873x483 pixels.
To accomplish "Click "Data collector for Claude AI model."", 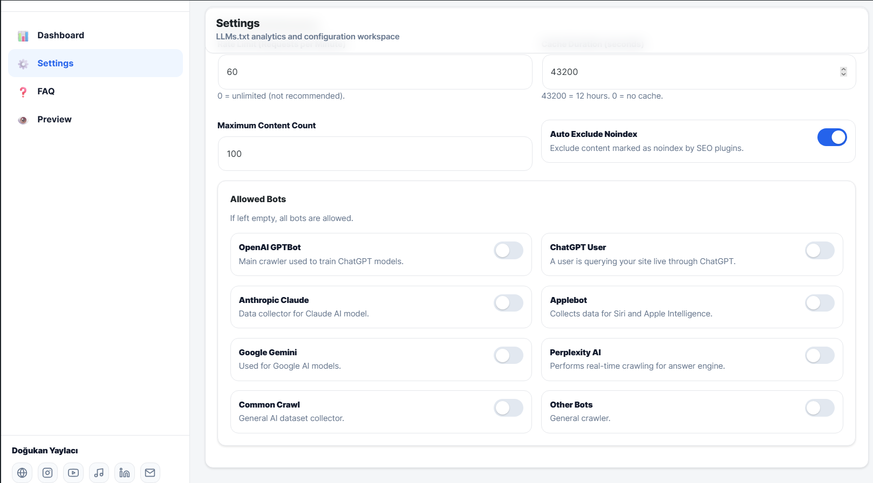I will coord(304,314).
